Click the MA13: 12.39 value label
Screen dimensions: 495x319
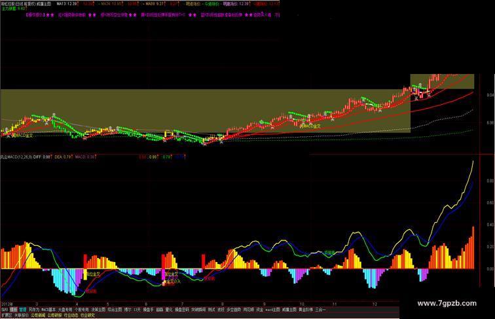click(67, 4)
